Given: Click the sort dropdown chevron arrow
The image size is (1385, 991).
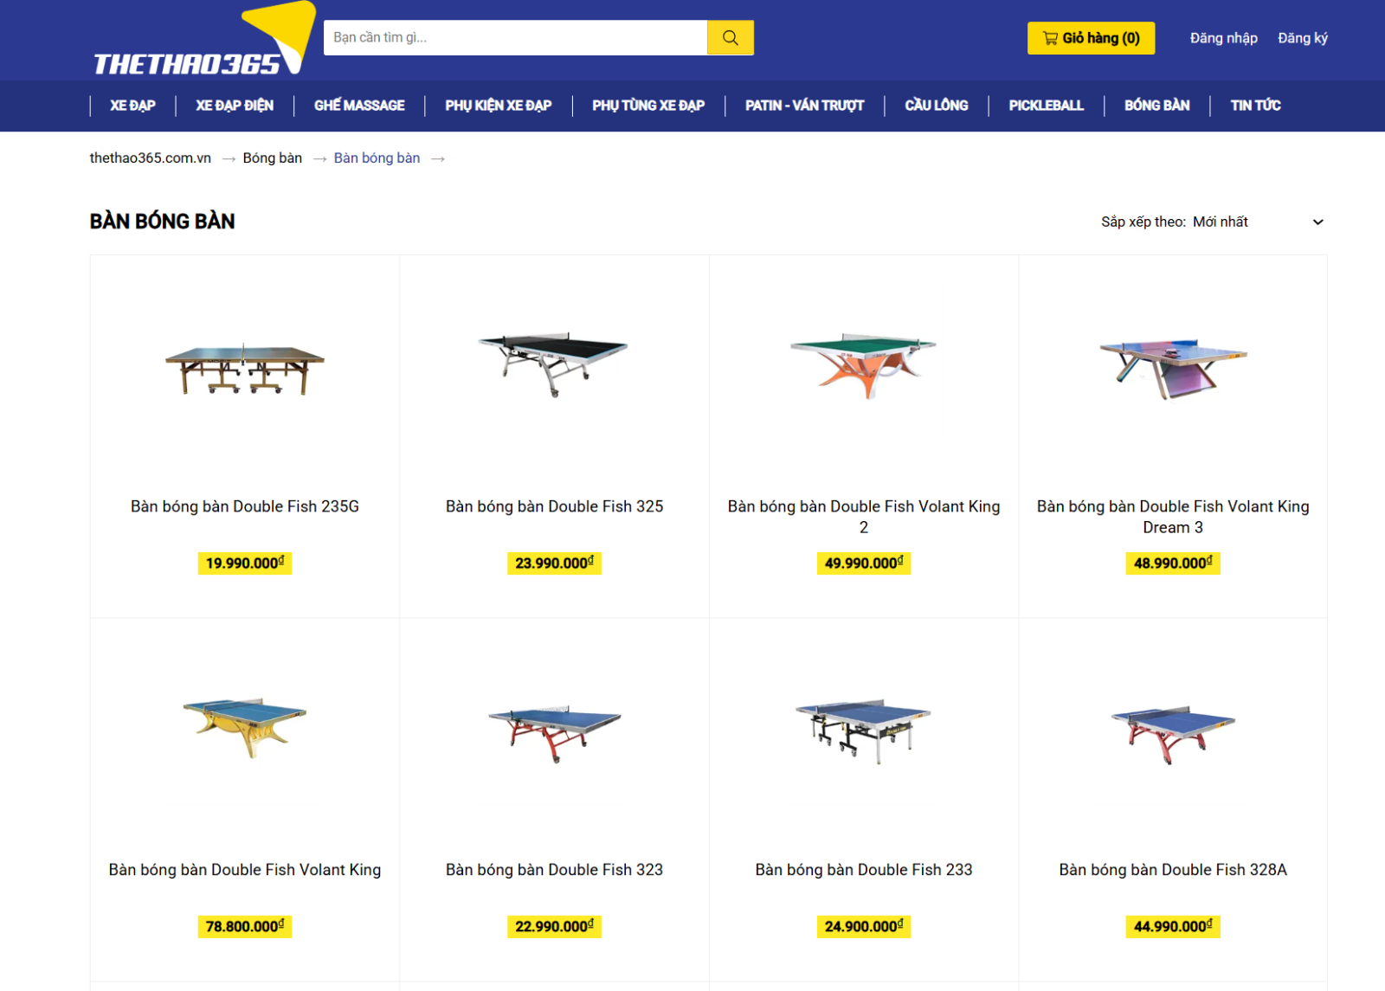Looking at the screenshot, I should pyautogui.click(x=1317, y=222).
